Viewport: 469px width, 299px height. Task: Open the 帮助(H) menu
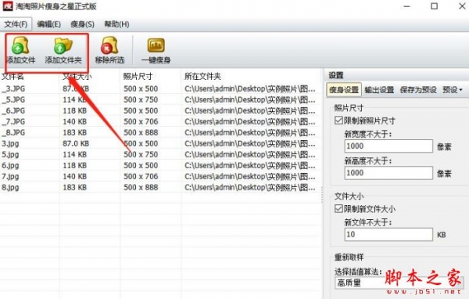tap(116, 24)
